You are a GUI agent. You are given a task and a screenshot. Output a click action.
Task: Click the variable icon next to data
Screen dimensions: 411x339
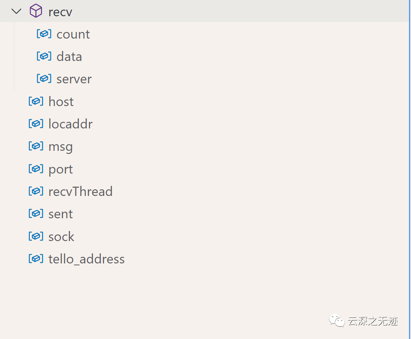click(44, 56)
